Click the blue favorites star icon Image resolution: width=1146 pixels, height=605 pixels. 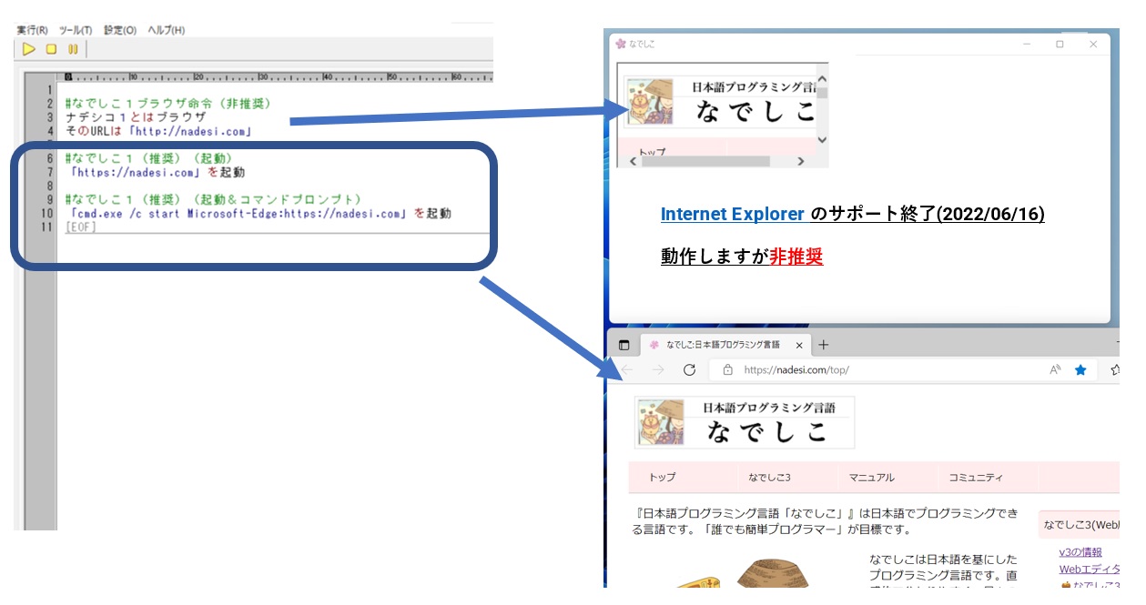pos(1081,370)
